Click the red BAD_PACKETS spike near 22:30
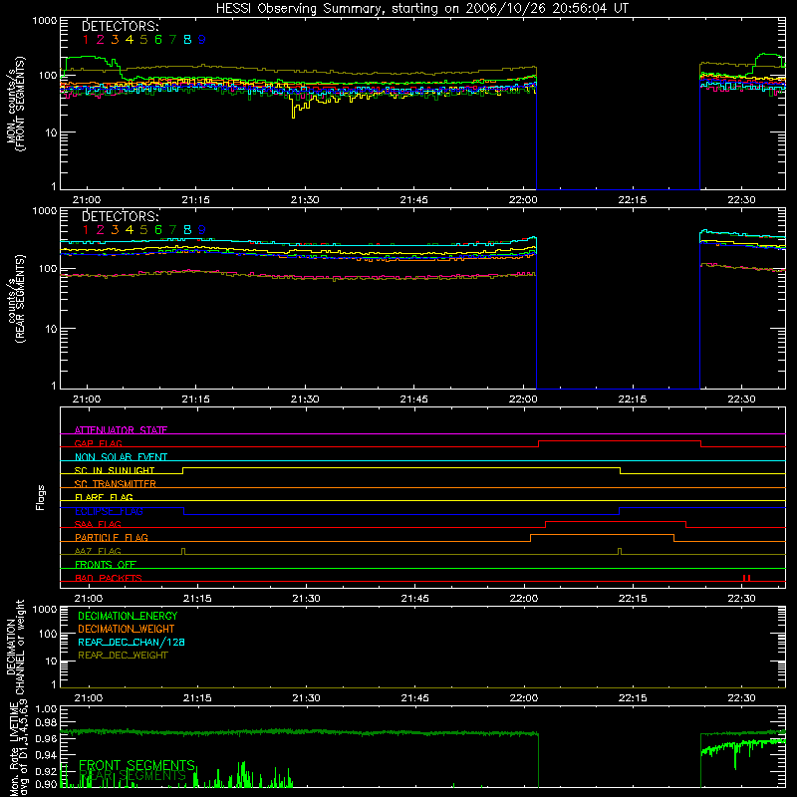 [x=746, y=578]
